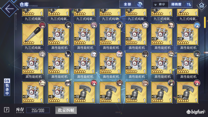Click the refresh swirl icon beside 全部
The width and height of the screenshot is (208, 117).
point(140,4)
